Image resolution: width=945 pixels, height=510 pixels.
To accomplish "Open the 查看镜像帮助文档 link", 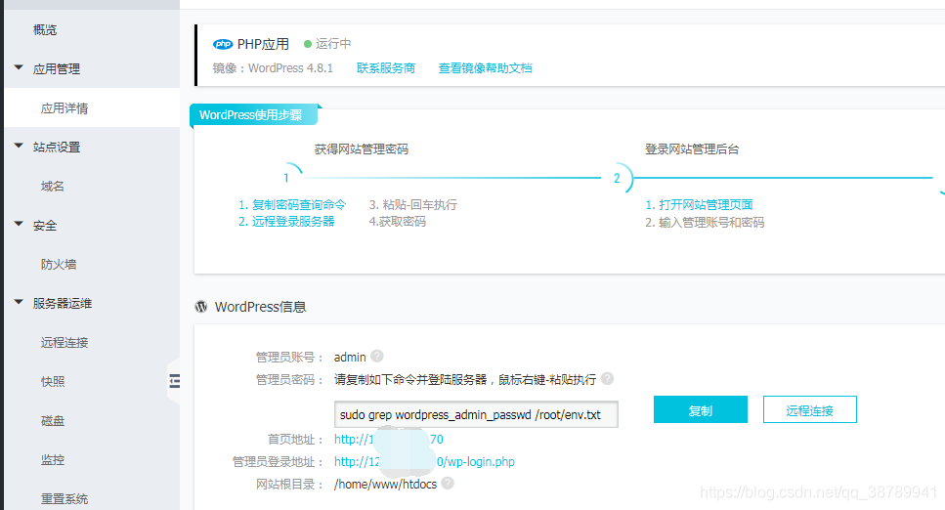I will coord(485,68).
